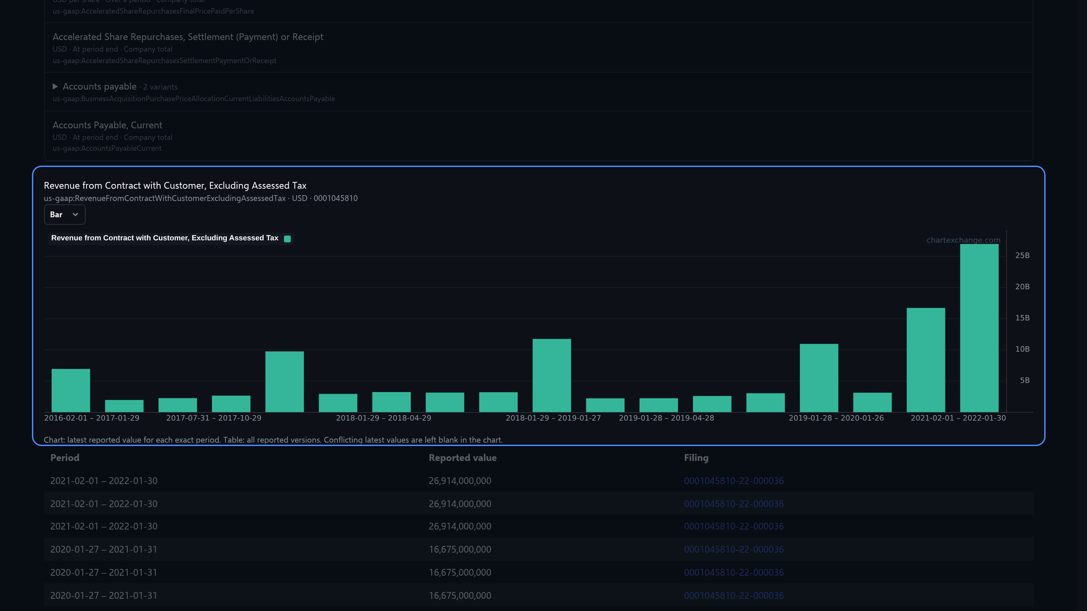Select the Accounts Payable, Current row
The image size is (1087, 611).
coord(538,136)
